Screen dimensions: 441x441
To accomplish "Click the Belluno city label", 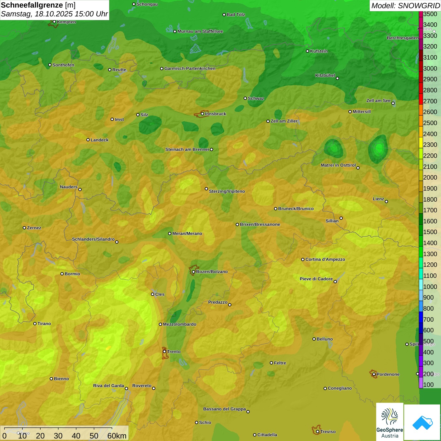I will click(325, 339).
